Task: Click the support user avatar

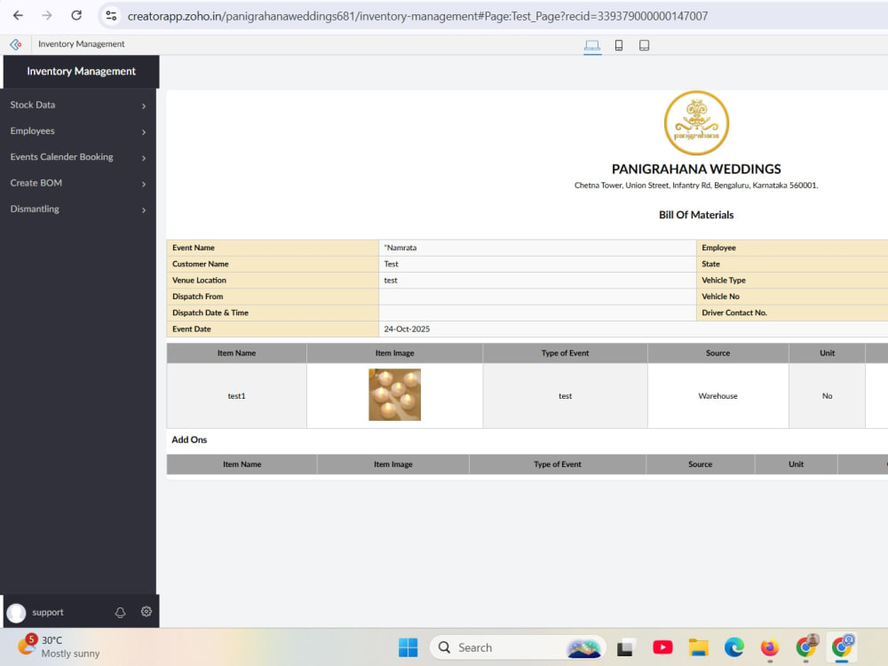Action: [16, 612]
